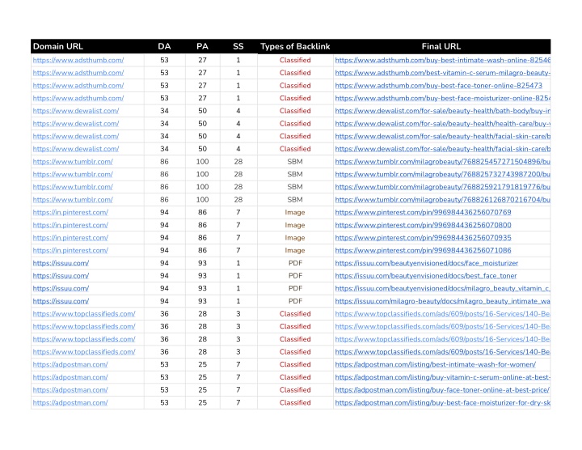Open the issuu milagro_beauty_intimate_wa document link
The width and height of the screenshot is (582, 450).
(x=442, y=301)
